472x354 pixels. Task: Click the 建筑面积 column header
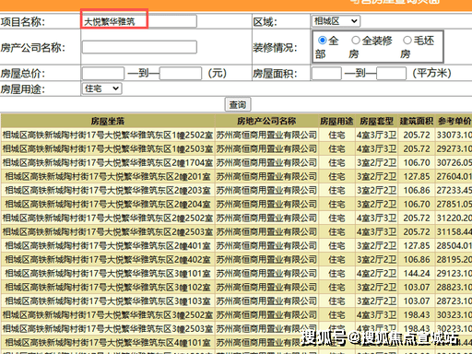coord(417,121)
